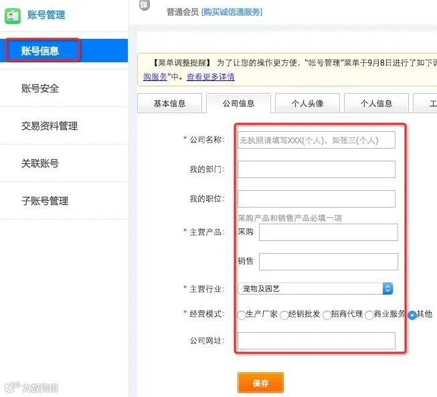
Task: Click the orange 保存 button
Action: pyautogui.click(x=260, y=383)
